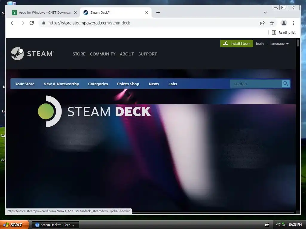Viewport: 306px width, 229px height.
Task: Click the browser forward arrow
Action: tap(22, 23)
